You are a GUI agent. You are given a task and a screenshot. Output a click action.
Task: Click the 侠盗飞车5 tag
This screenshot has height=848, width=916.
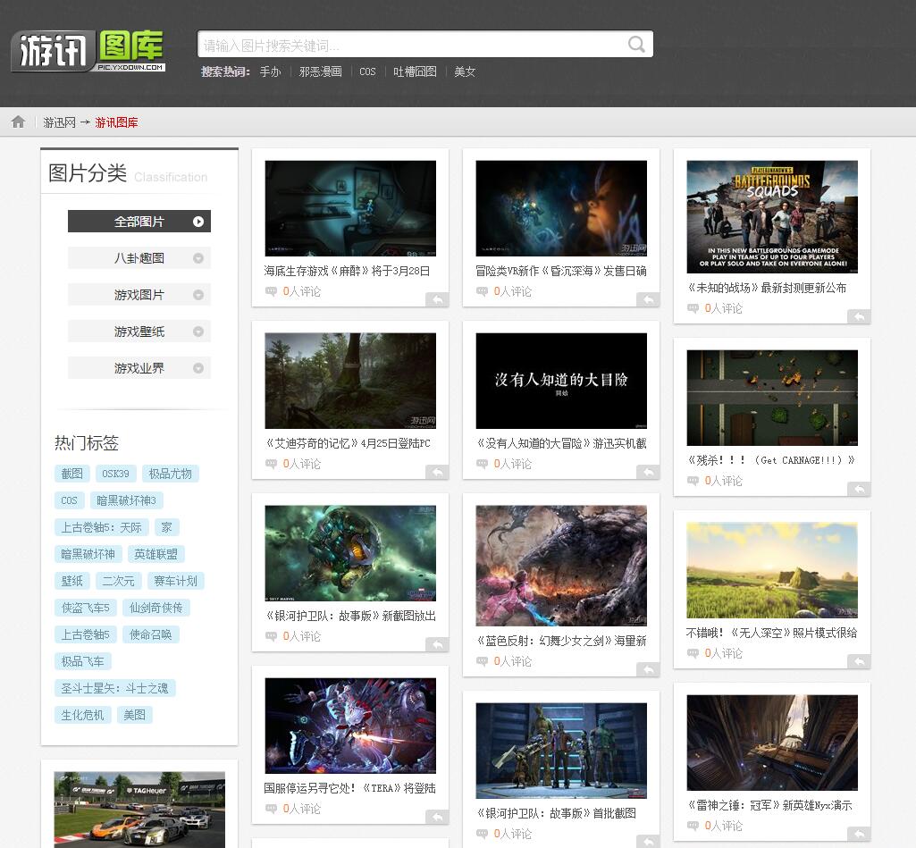85,608
